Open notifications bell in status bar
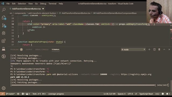Screen dimensions: 172x97 coord(168,94)
